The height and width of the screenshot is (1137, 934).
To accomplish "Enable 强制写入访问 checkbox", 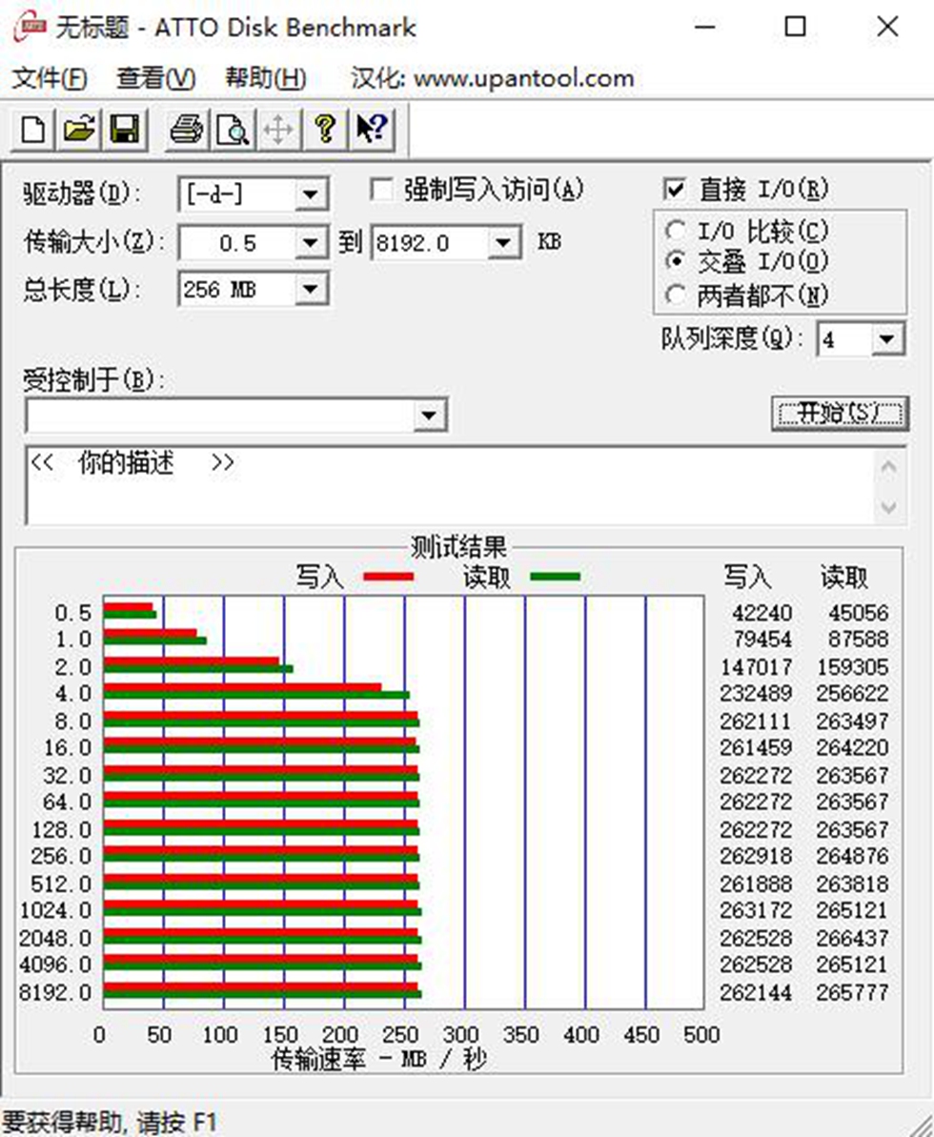I will click(382, 189).
